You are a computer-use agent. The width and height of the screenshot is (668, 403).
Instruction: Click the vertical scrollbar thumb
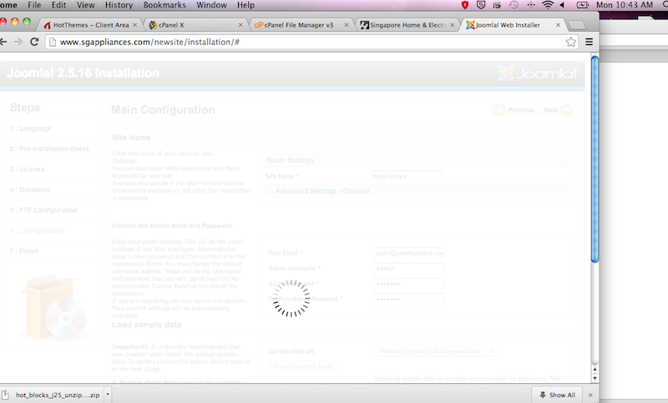click(595, 159)
